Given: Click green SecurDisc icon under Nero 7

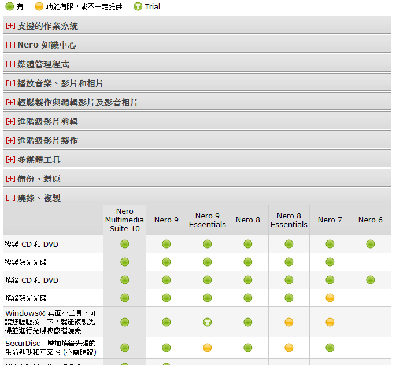Looking at the screenshot, I should coord(330,348).
